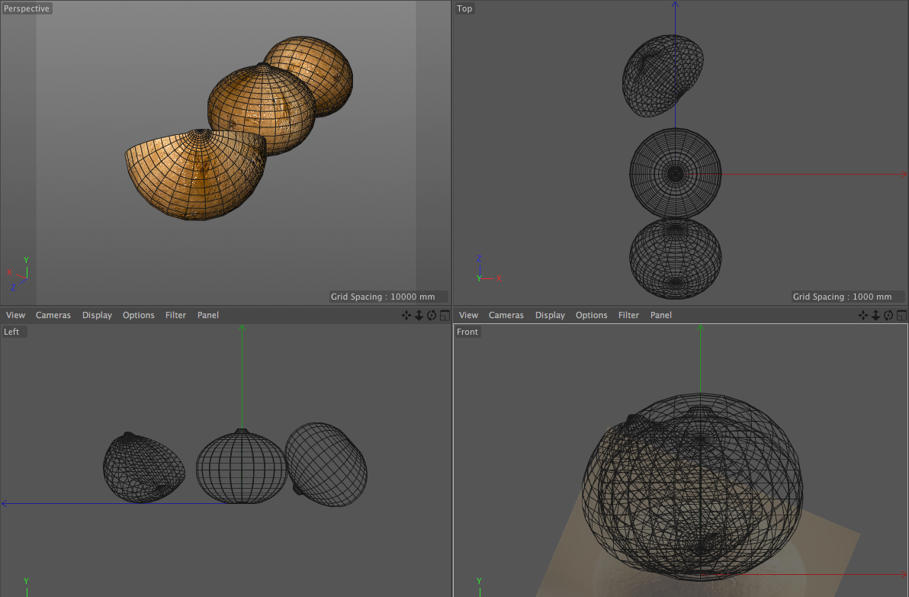Click the rotate camera icon in Front viewport
The width and height of the screenshot is (909, 597).
888,315
